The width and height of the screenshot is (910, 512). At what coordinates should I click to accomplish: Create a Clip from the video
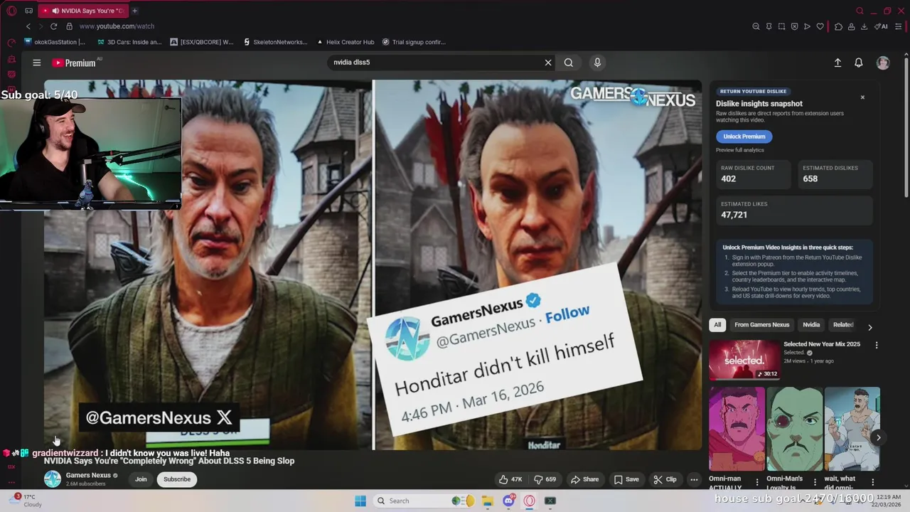pyautogui.click(x=665, y=479)
